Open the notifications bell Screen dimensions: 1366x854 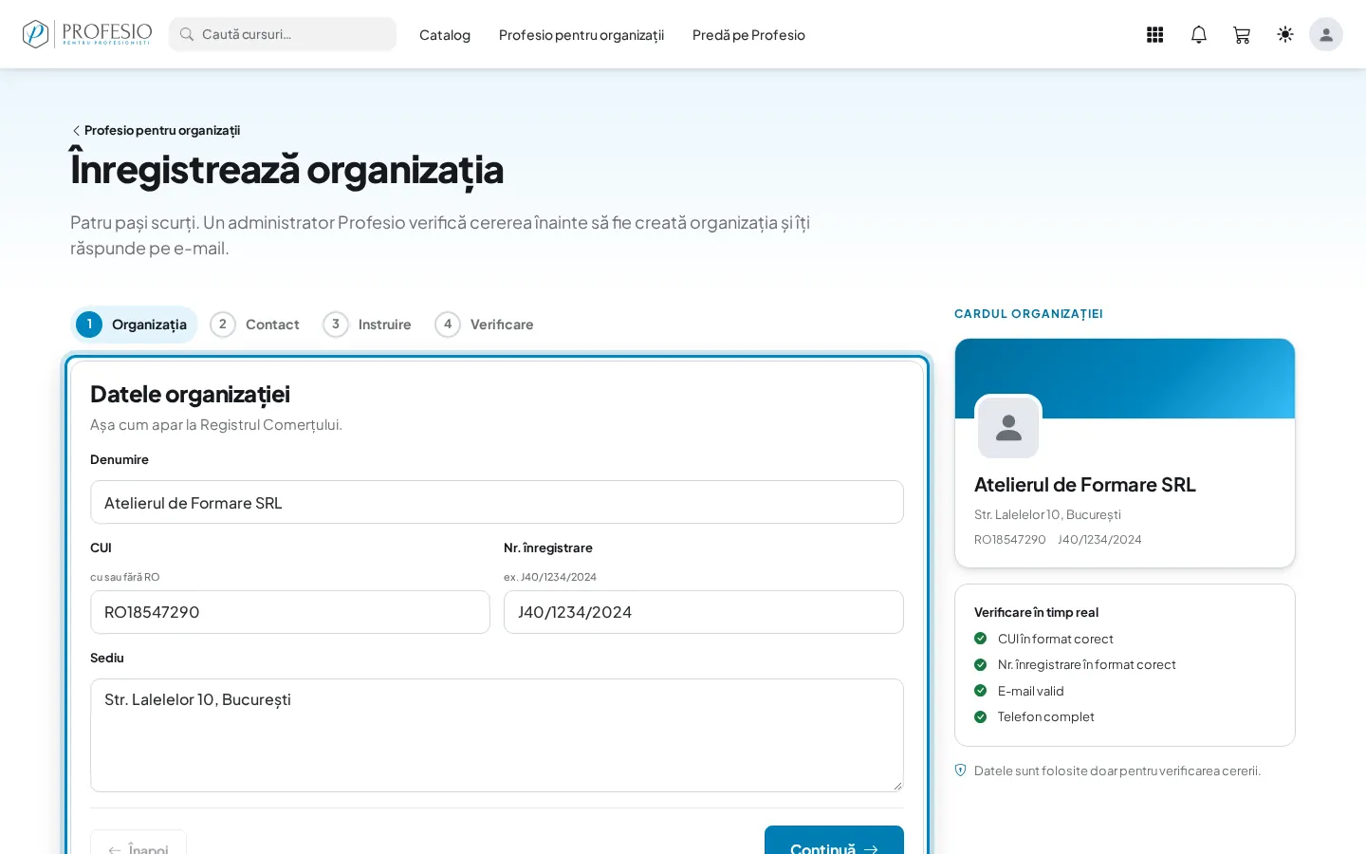(x=1199, y=34)
